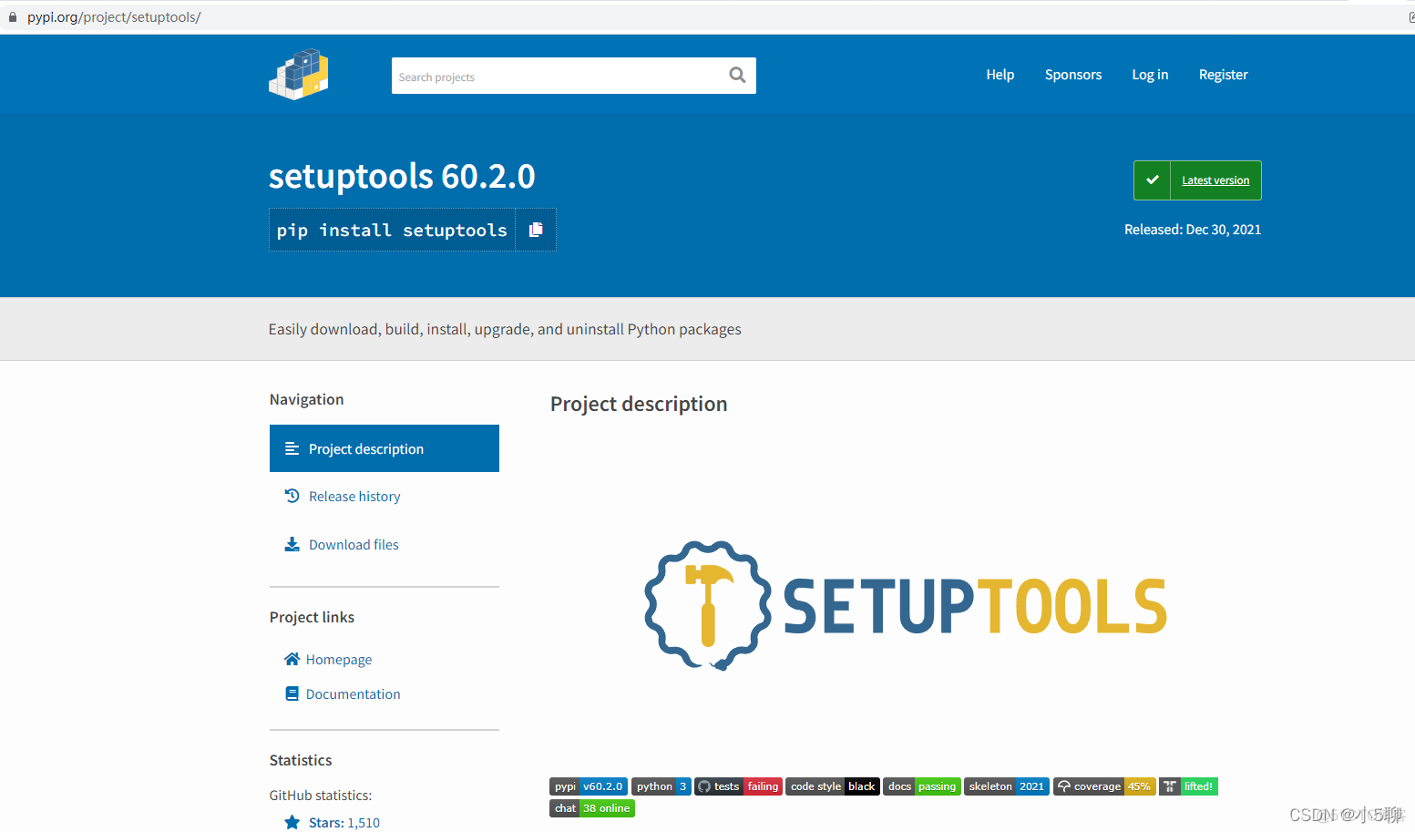The image size is (1415, 832).
Task: Click the checkmark on Latest version button
Action: tap(1152, 180)
